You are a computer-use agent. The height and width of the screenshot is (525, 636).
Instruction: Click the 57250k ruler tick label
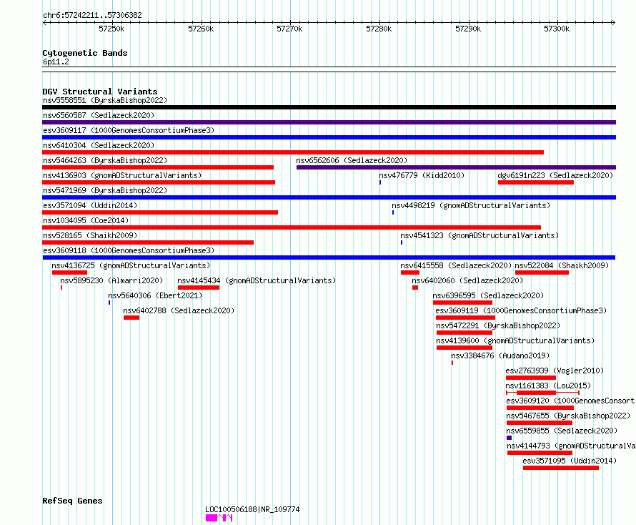coord(111,29)
